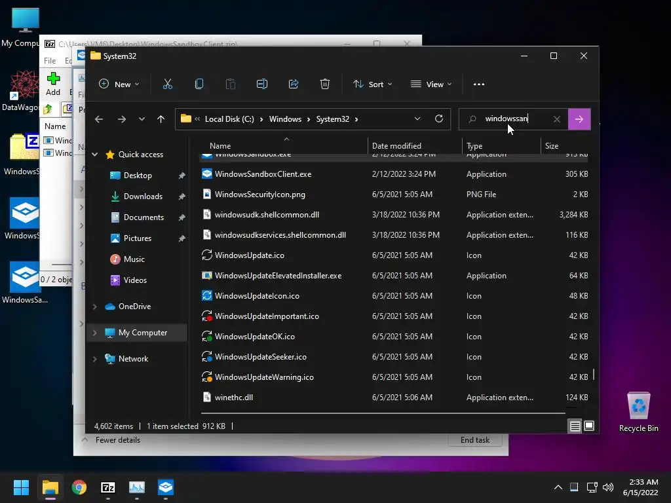Image resolution: width=671 pixels, height=503 pixels.
Task: Expand the address bar history dropdown
Action: tap(417, 119)
